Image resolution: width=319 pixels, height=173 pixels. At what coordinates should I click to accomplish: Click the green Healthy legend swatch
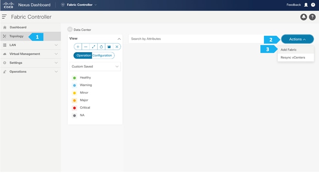[x=74, y=78]
